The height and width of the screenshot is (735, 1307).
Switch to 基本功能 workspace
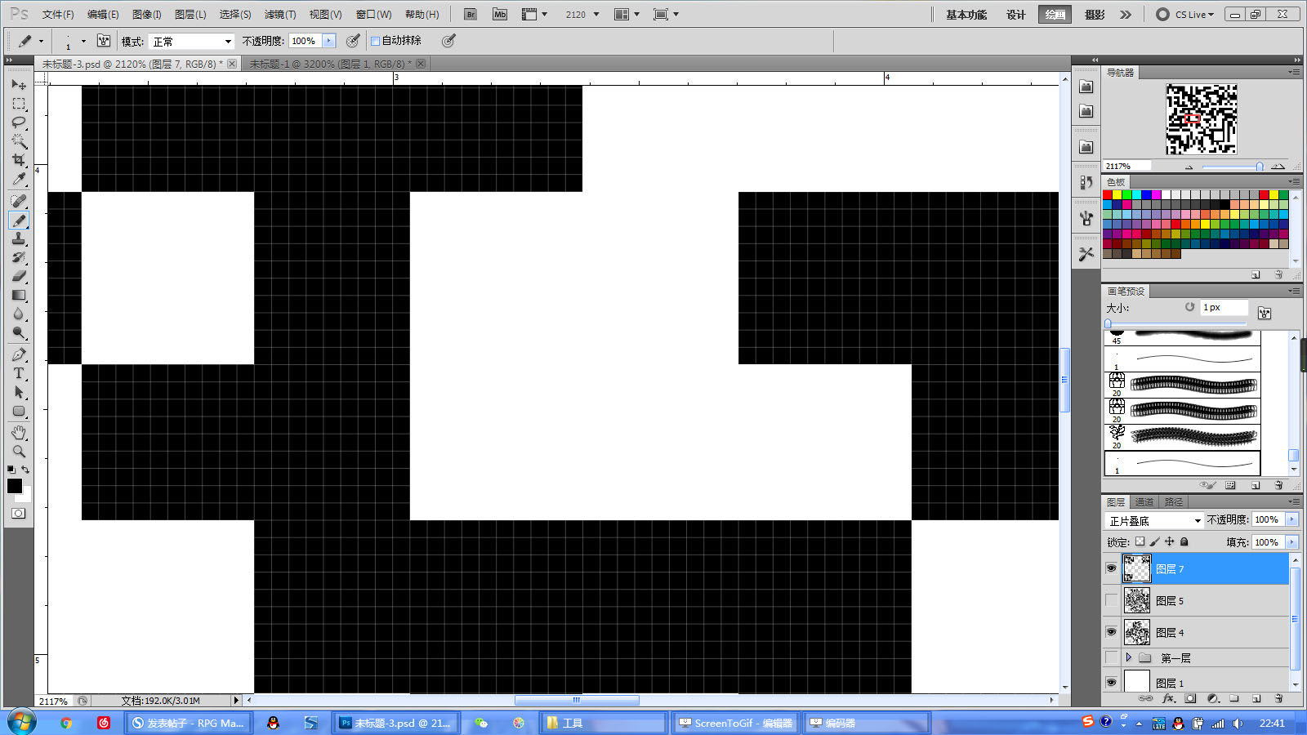click(966, 15)
